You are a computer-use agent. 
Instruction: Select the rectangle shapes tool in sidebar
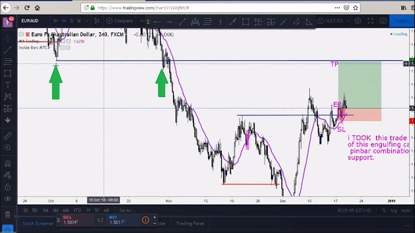[8, 73]
